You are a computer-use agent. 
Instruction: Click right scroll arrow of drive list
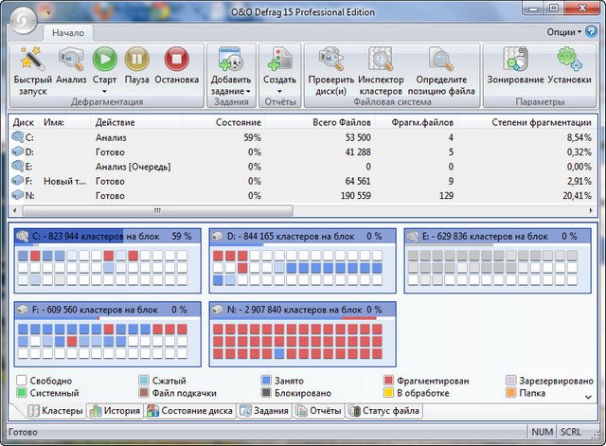pos(591,210)
